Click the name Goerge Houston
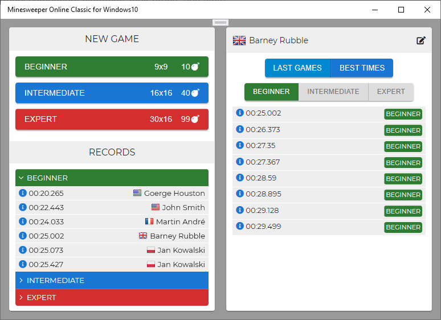 point(174,193)
